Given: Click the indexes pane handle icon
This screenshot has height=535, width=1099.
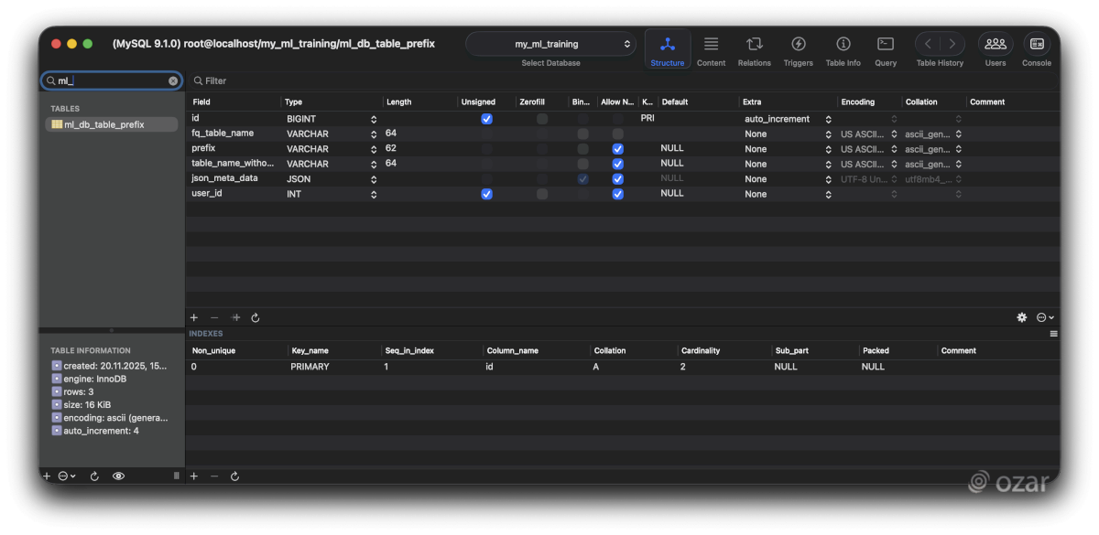Looking at the screenshot, I should pos(1053,334).
